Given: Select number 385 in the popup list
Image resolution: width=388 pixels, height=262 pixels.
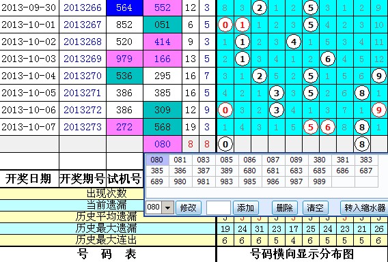Looking at the screenshot, I should pos(157,171).
